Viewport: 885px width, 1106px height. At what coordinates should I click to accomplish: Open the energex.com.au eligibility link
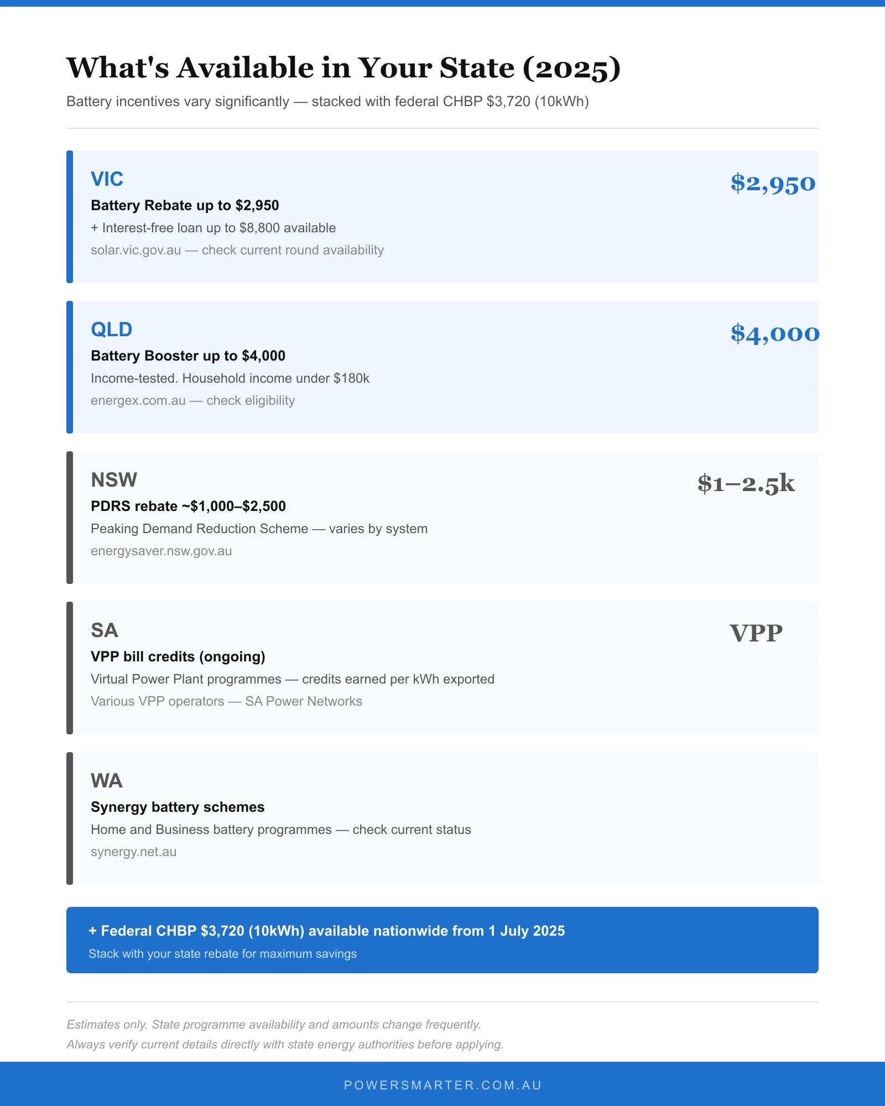tap(138, 400)
